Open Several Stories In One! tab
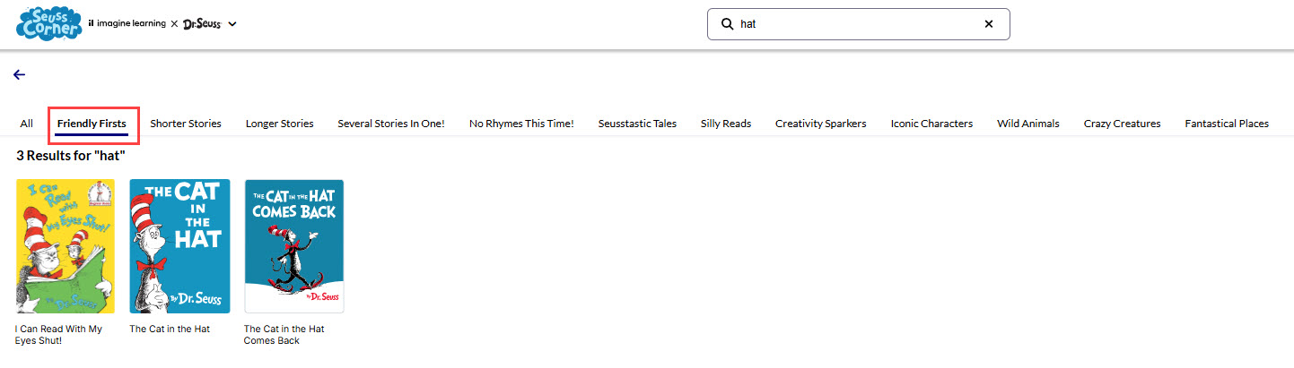This screenshot has width=1294, height=368. pyautogui.click(x=391, y=124)
